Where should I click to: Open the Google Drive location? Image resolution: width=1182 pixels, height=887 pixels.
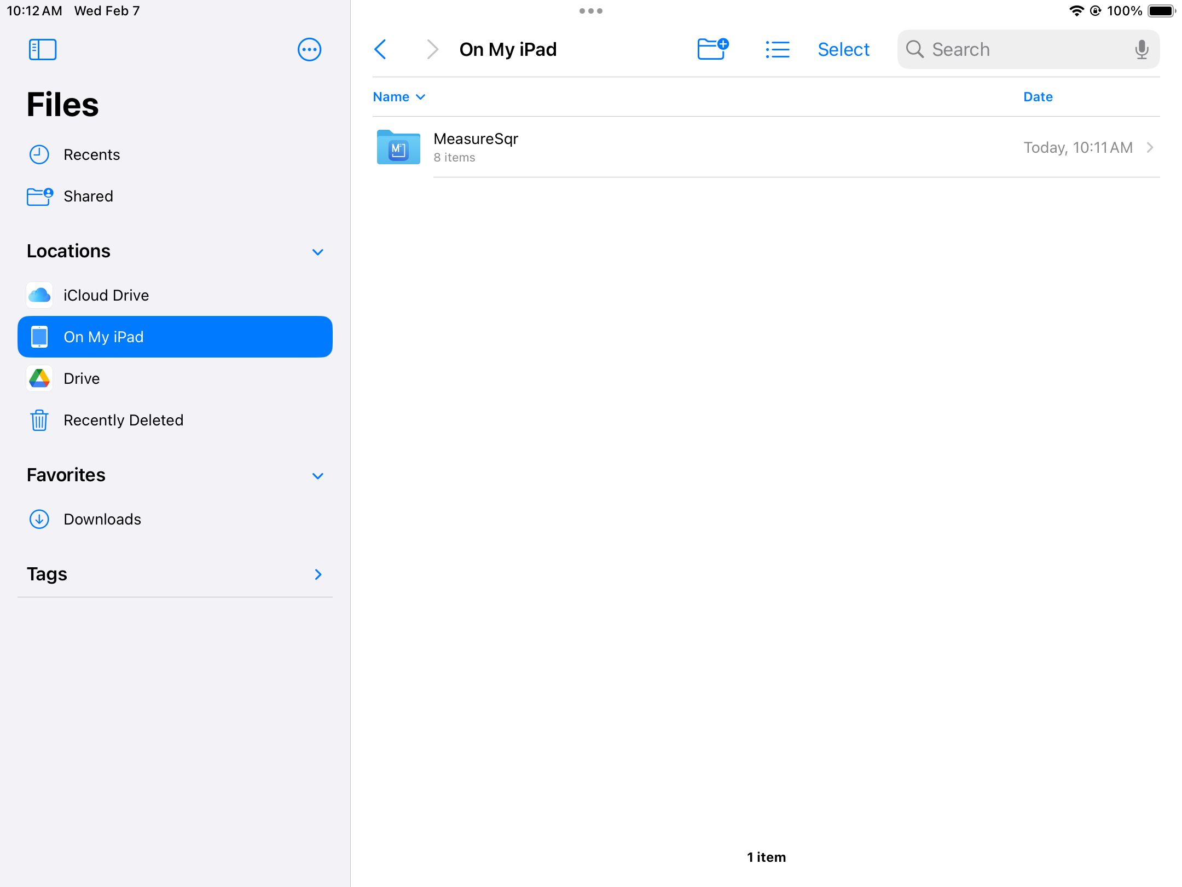coord(82,378)
